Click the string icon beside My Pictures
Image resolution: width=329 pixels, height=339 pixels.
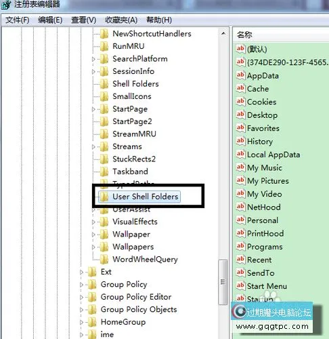[240, 181]
